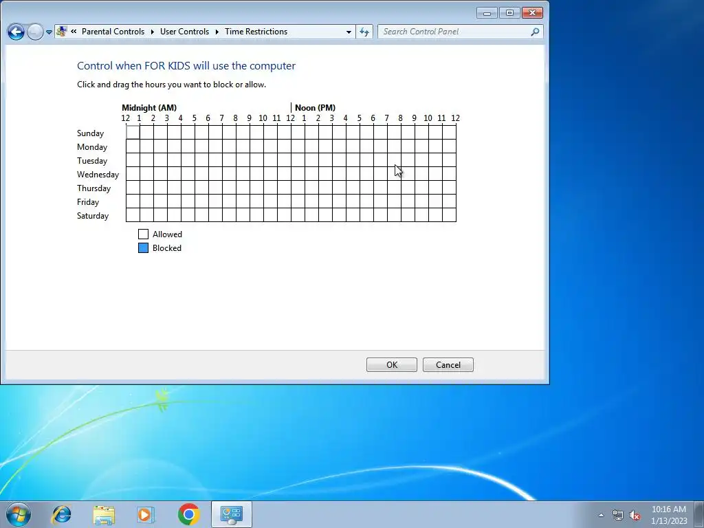Toggle Friday 6 AM hour cell
Screen dimensions: 704x528
point(215,201)
